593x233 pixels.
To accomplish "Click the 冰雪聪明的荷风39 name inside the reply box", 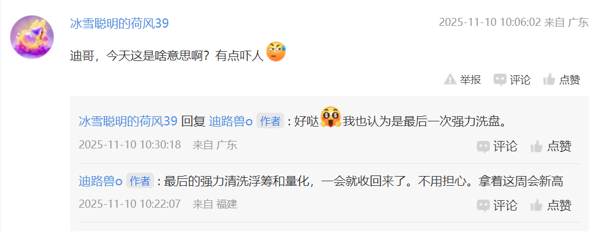I will pos(128,121).
